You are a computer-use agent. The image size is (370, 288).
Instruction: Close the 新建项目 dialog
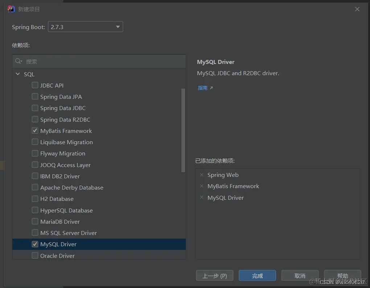coord(357,9)
